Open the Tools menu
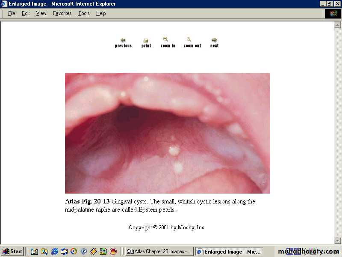 pyautogui.click(x=84, y=13)
